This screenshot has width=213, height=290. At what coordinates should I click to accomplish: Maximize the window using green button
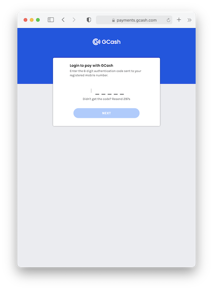[x=38, y=20]
